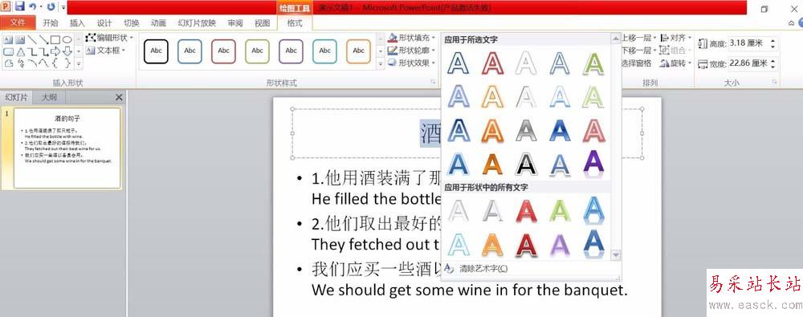Choose the first dark blue outline WordArt style
The height and width of the screenshot is (317, 803).
click(x=459, y=63)
